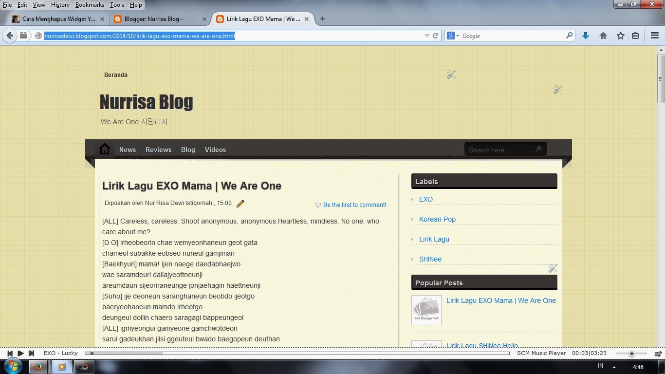Open popular post Lirik Lagu EXO Mama
Image resolution: width=665 pixels, height=374 pixels.
pyautogui.click(x=501, y=300)
